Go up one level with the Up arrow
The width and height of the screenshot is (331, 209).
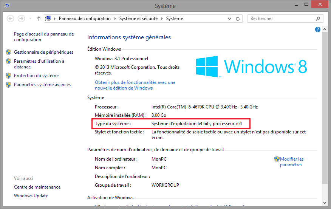[39, 19]
